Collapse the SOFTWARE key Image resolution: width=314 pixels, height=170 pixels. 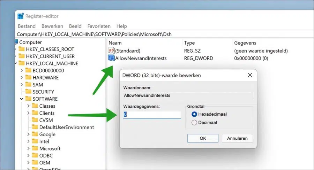pyautogui.click(x=22, y=99)
